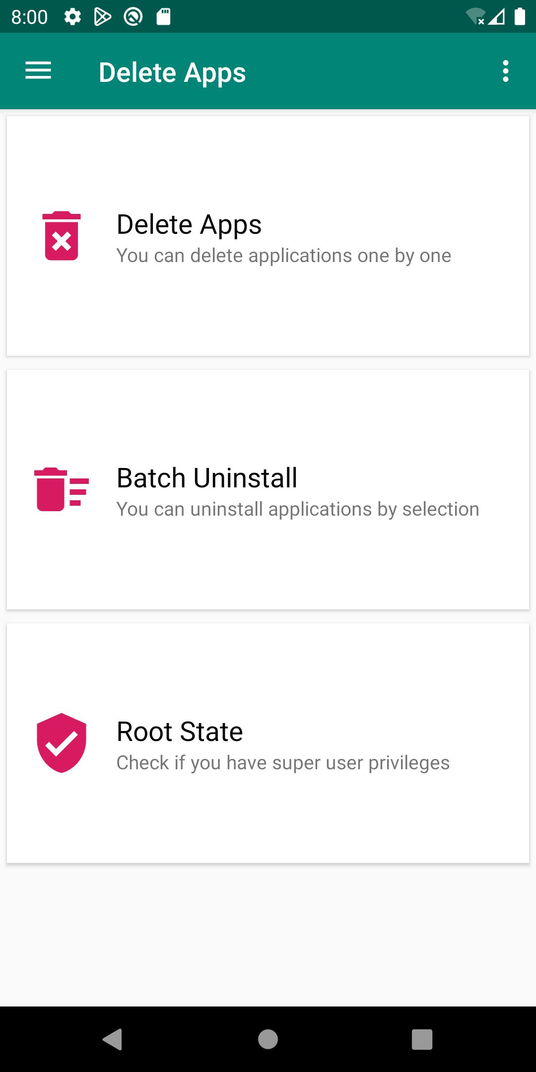Tap "You can delete applications one by one"

pos(284,256)
